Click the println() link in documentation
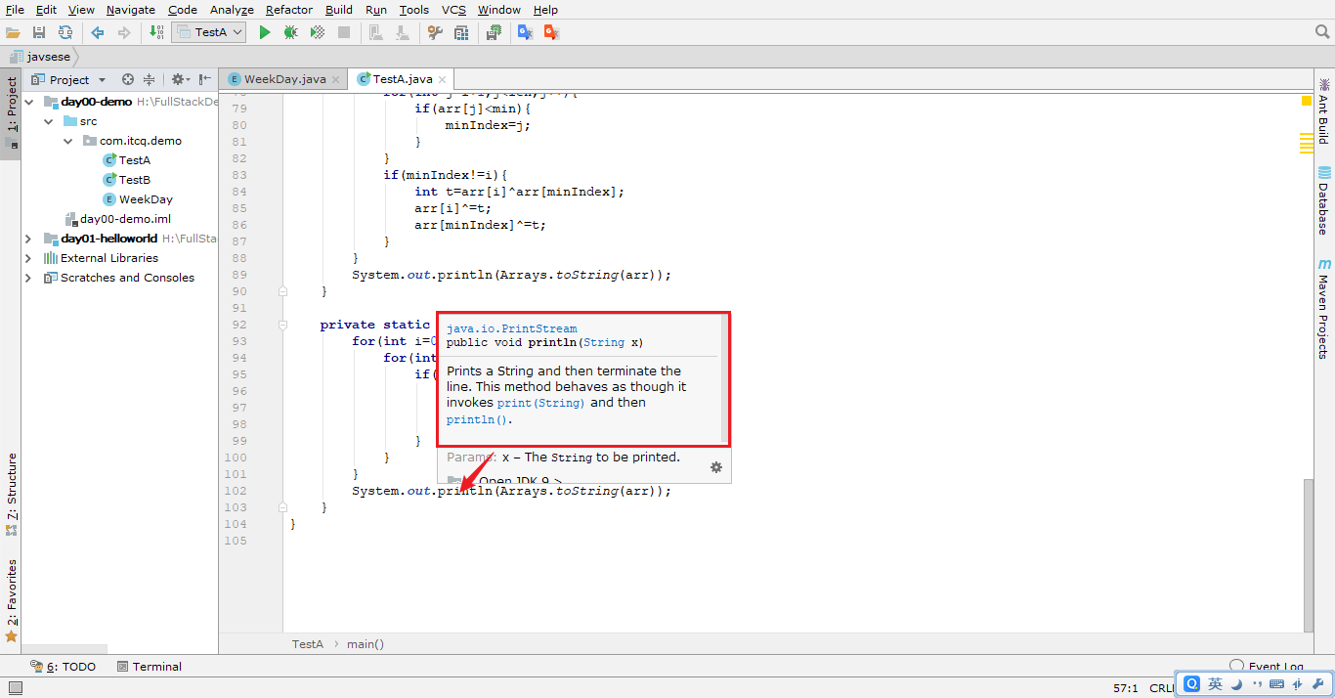The image size is (1335, 698). tap(478, 420)
